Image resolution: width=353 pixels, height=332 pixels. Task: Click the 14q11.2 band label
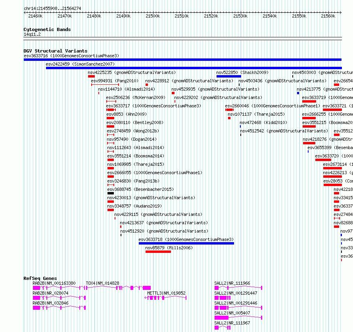click(x=32, y=34)
